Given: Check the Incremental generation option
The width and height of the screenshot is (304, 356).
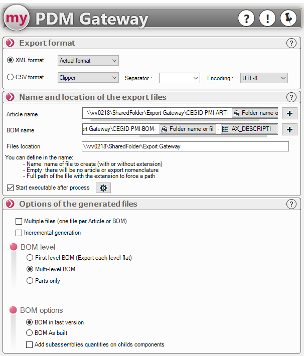Looking at the screenshot, I should click(x=19, y=233).
